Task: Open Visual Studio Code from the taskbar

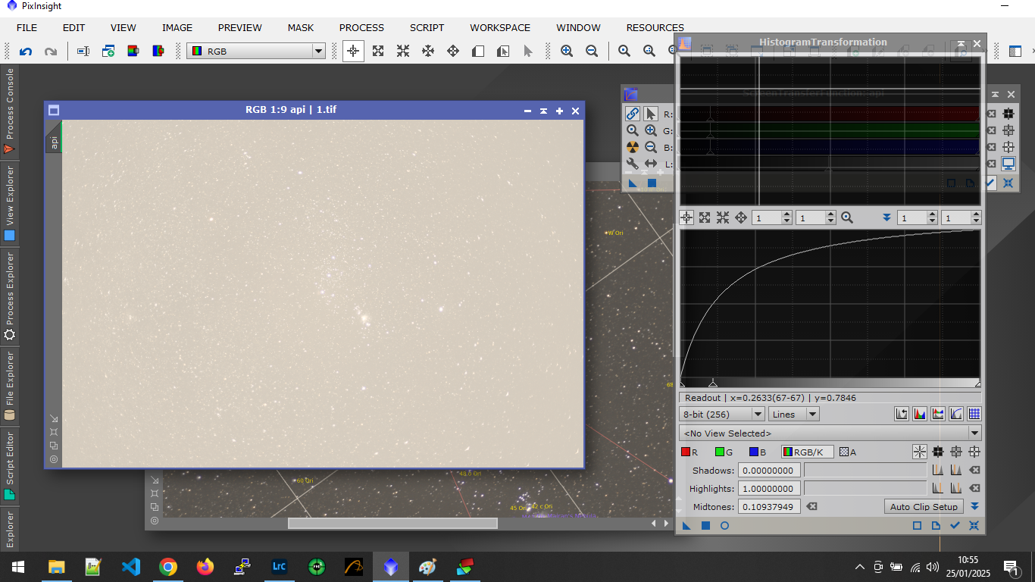Action: [x=131, y=566]
